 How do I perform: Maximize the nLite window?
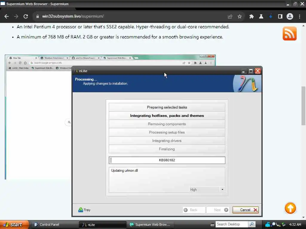pyautogui.click(x=251, y=71)
